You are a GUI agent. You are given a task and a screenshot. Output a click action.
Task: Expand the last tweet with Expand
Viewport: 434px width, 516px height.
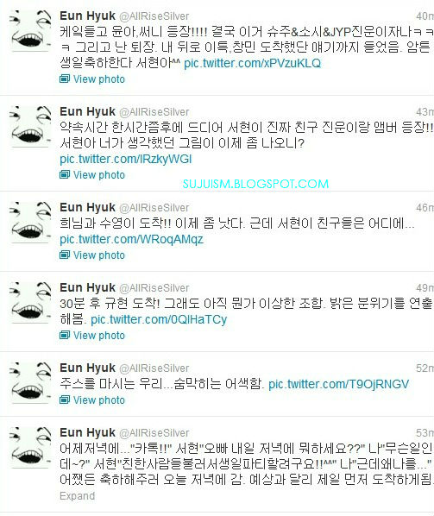[78, 496]
